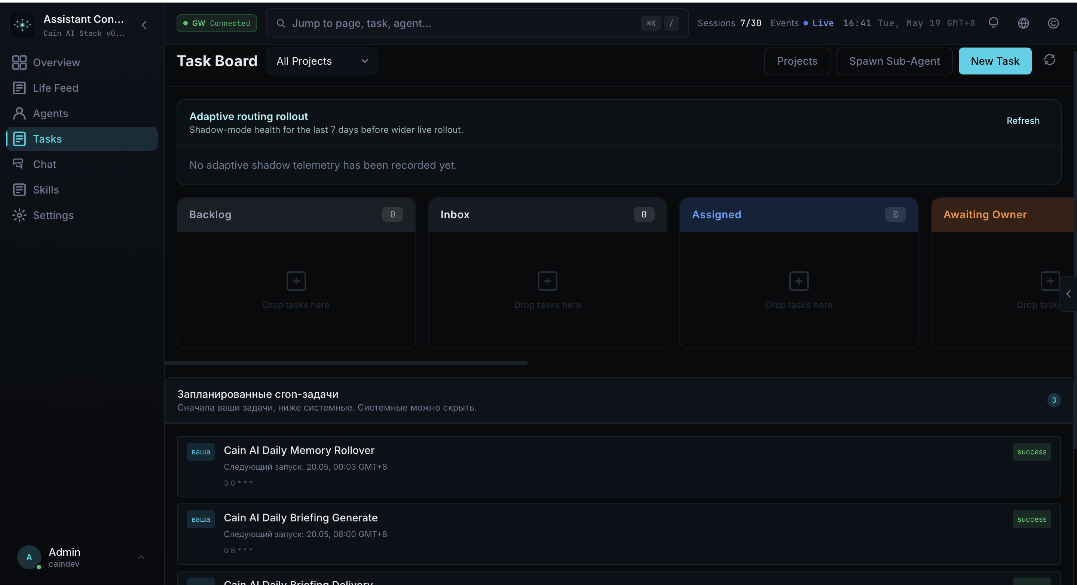
Task: Click Refresh in Adaptive routing rollout
Action: point(1023,121)
